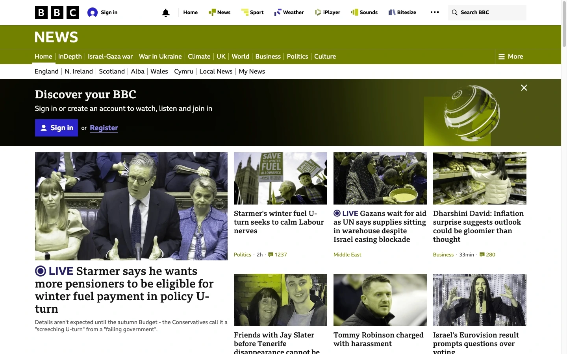Go to the World news section
567x354 pixels.
tap(240, 57)
